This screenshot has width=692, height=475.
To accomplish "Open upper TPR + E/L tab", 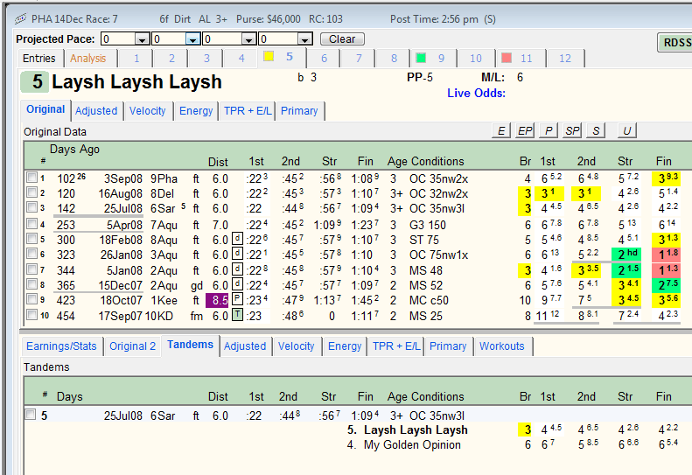I will pos(248,111).
